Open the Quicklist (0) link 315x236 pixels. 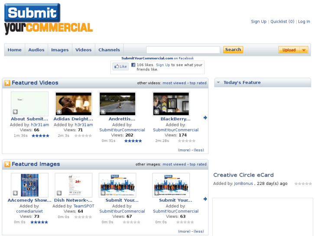282,22
